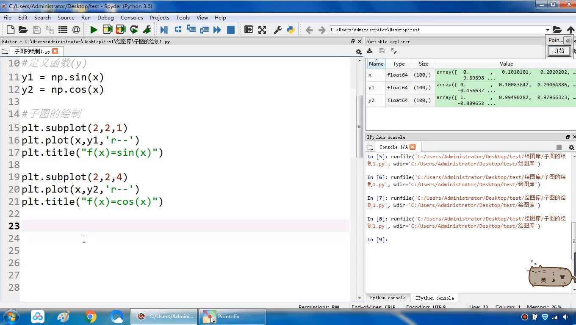
Task: Open the editor options gear menu
Action: click(358, 52)
